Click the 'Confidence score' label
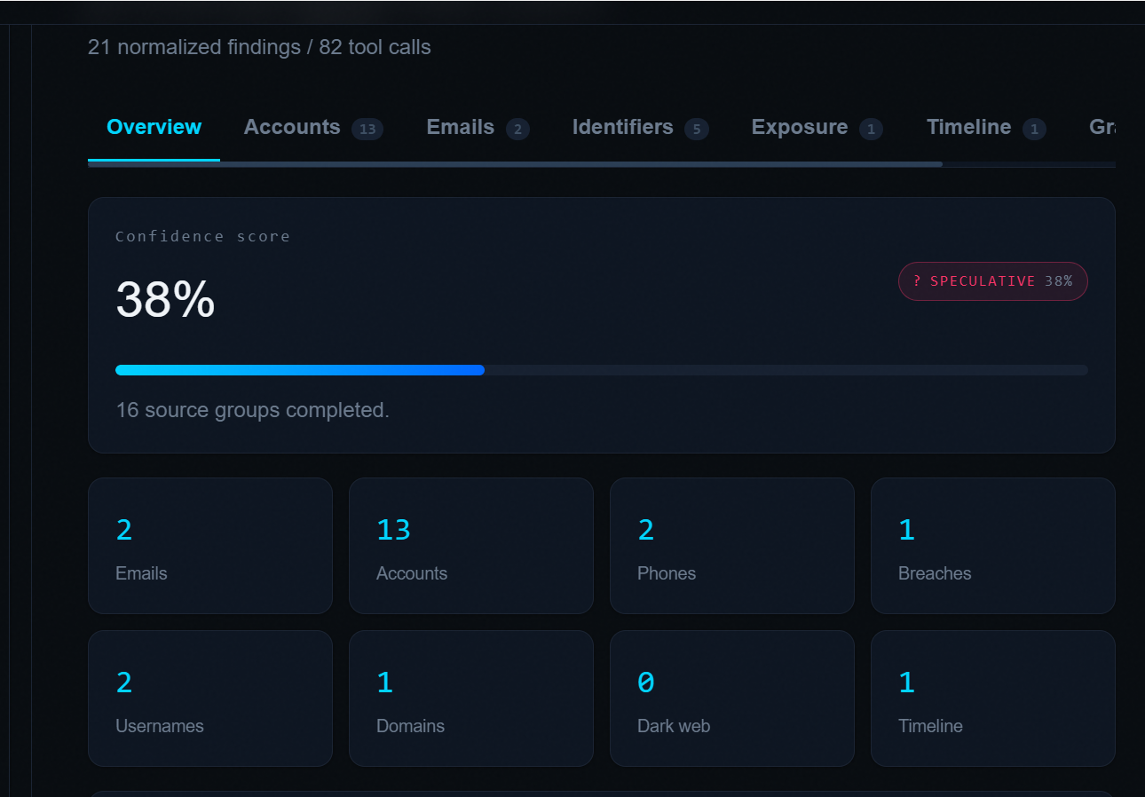Image resolution: width=1145 pixels, height=797 pixels. (203, 236)
